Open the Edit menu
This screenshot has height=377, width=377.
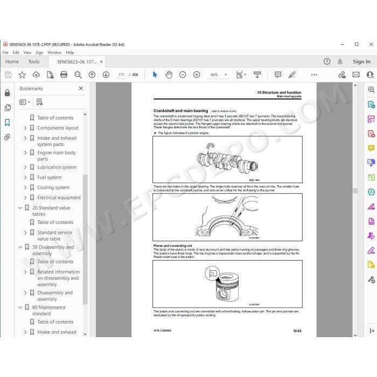click(16, 52)
